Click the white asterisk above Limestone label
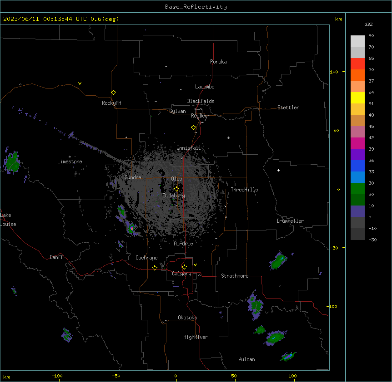The height and width of the screenshot is (382, 392). click(70, 157)
